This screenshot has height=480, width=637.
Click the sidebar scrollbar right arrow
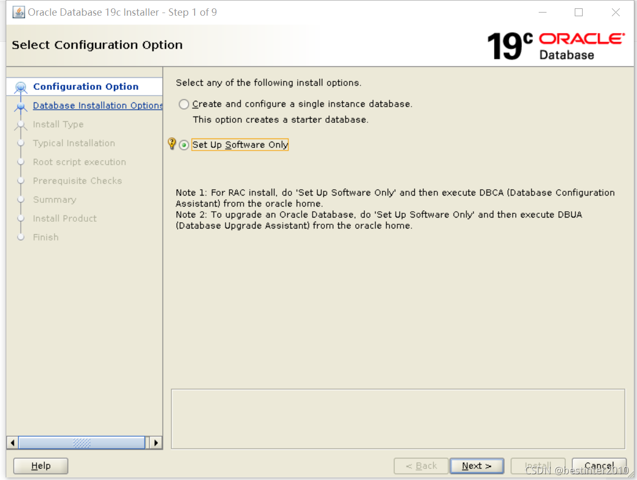click(155, 443)
